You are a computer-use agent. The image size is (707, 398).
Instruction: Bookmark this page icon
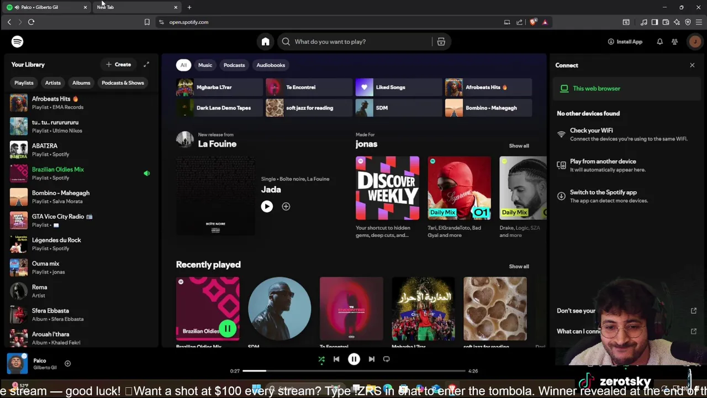pyautogui.click(x=147, y=22)
